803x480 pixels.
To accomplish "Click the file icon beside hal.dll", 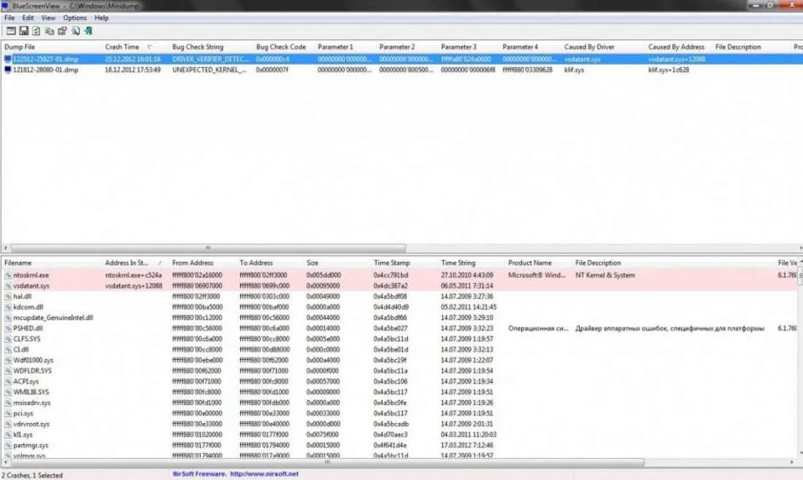I will [x=8, y=297].
